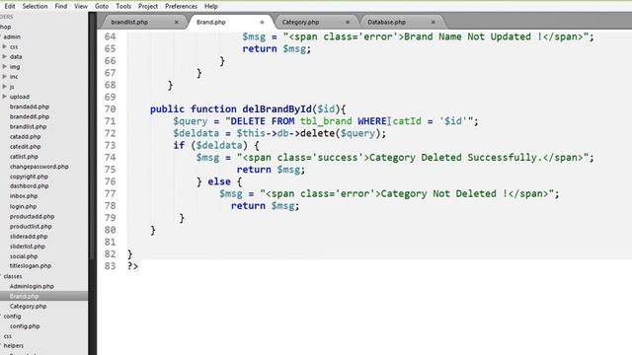632x355 pixels.
Task: Click line number 83 in gutter
Action: coord(110,266)
